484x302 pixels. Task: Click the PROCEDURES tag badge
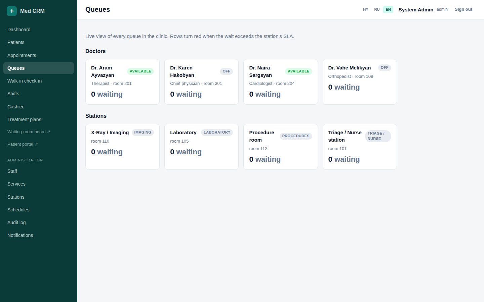point(296,136)
